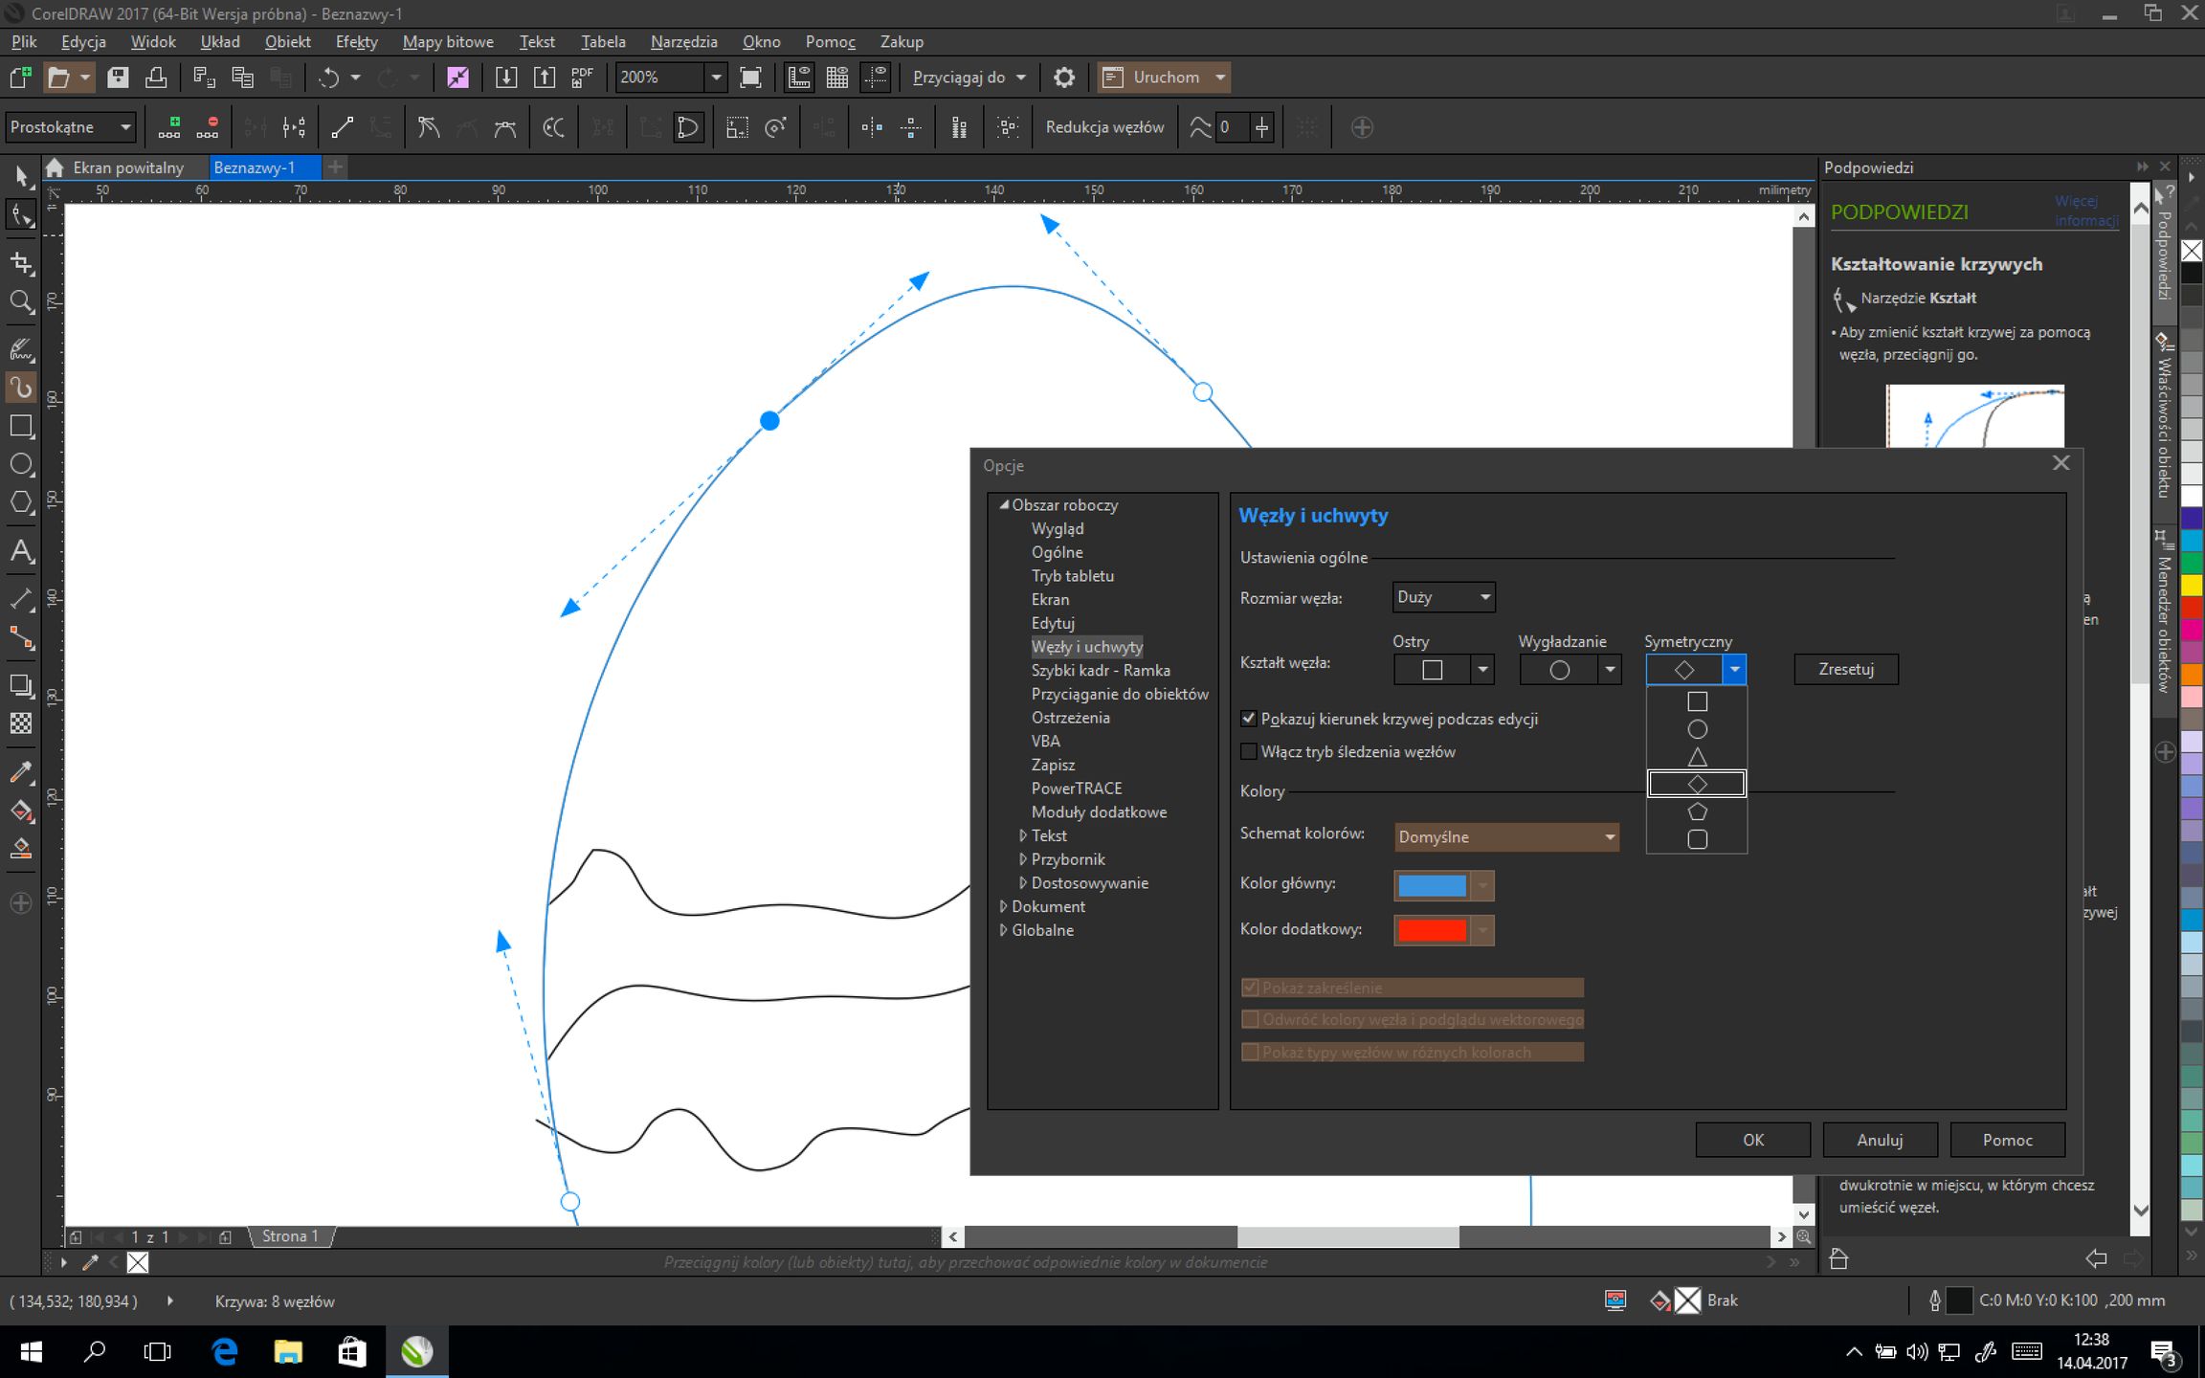Select the Zoom tool in the toolbox
This screenshot has height=1378, width=2205.
coord(21,302)
